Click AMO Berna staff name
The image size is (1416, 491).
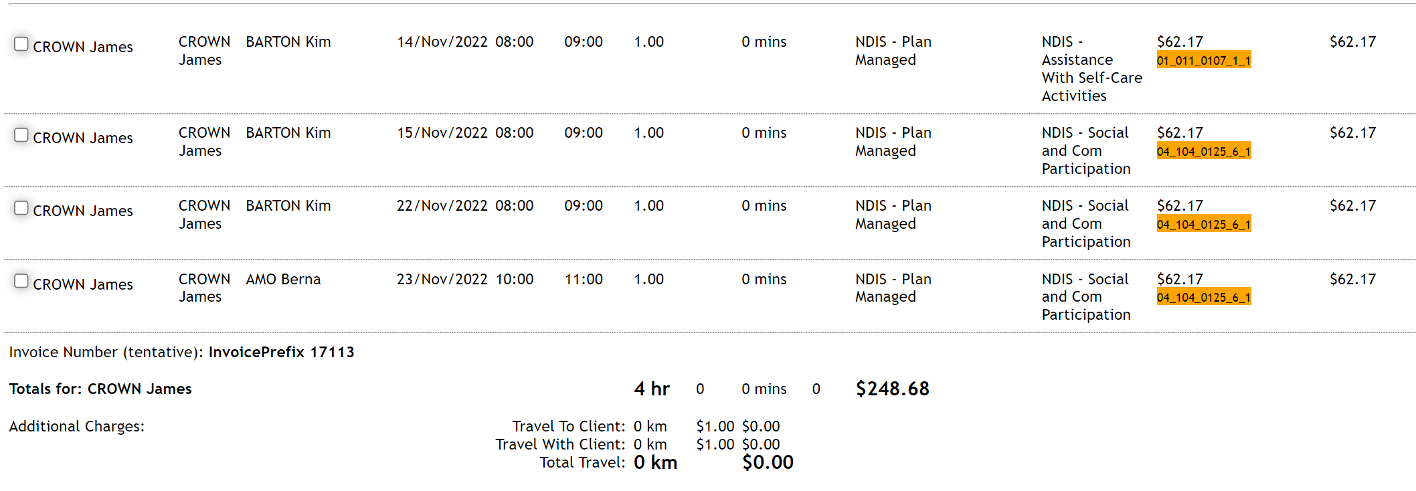click(283, 280)
